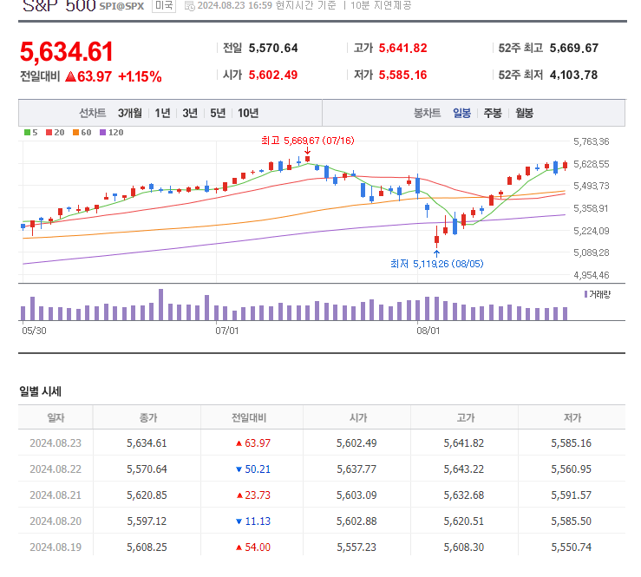Click the large current price 5,634.61
641x577 pixels.
66,52
